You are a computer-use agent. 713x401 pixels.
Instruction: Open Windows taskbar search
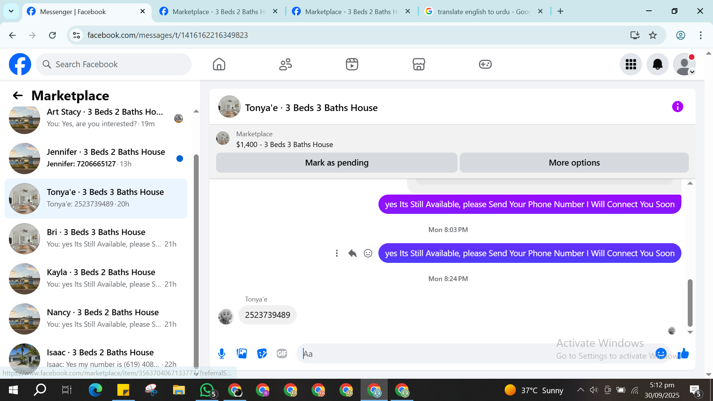[x=40, y=390]
